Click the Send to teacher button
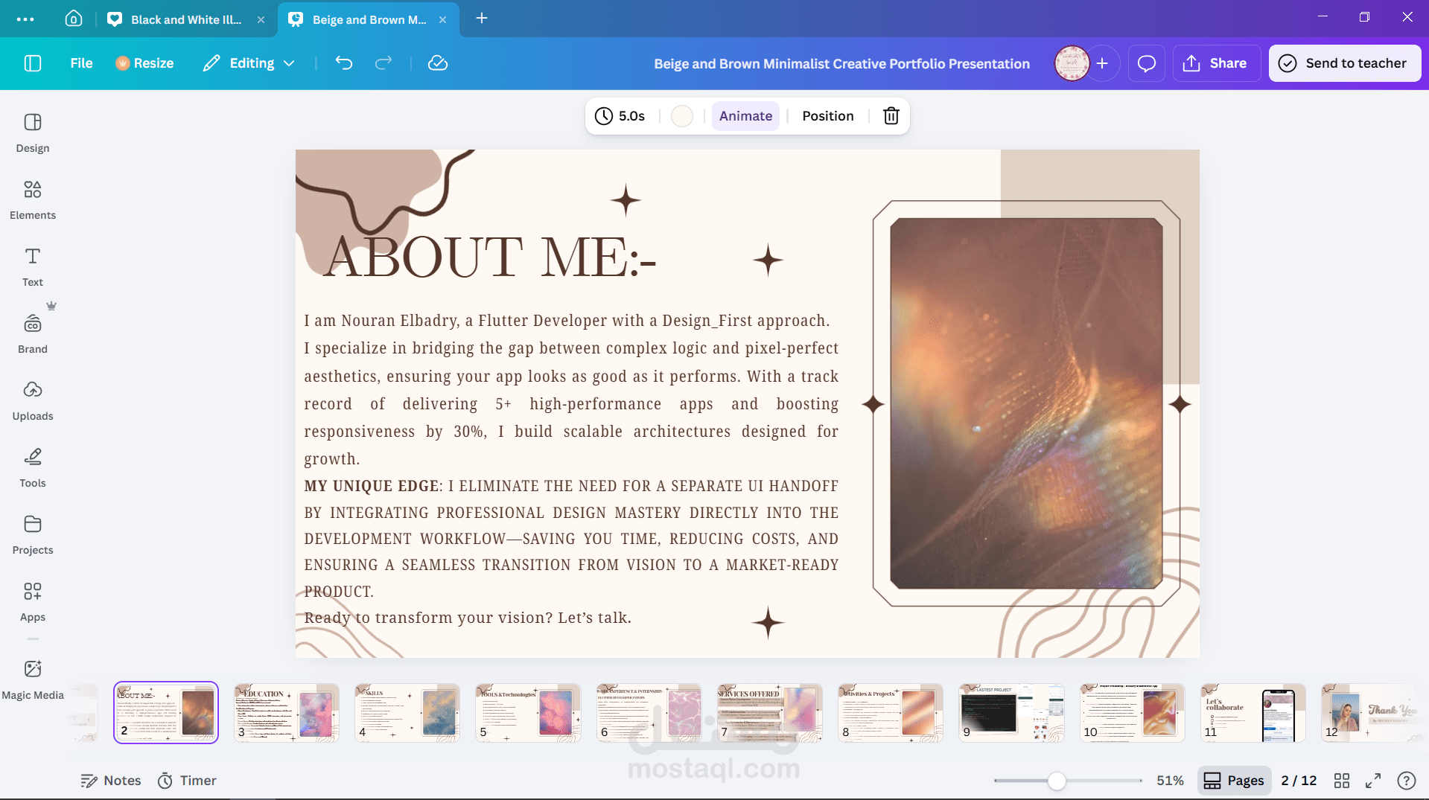The height and width of the screenshot is (800, 1429). pos(1343,63)
